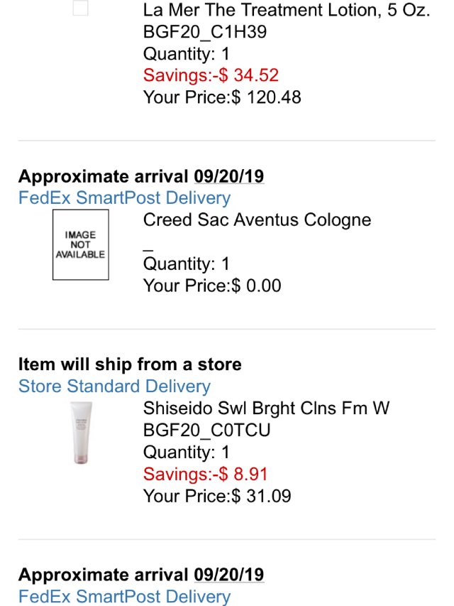
Task: Click Your Price $0.00 line
Action: 212,286
